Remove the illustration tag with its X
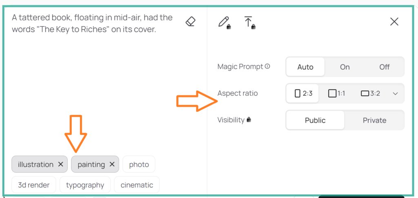The width and height of the screenshot is (418, 198). [60, 164]
